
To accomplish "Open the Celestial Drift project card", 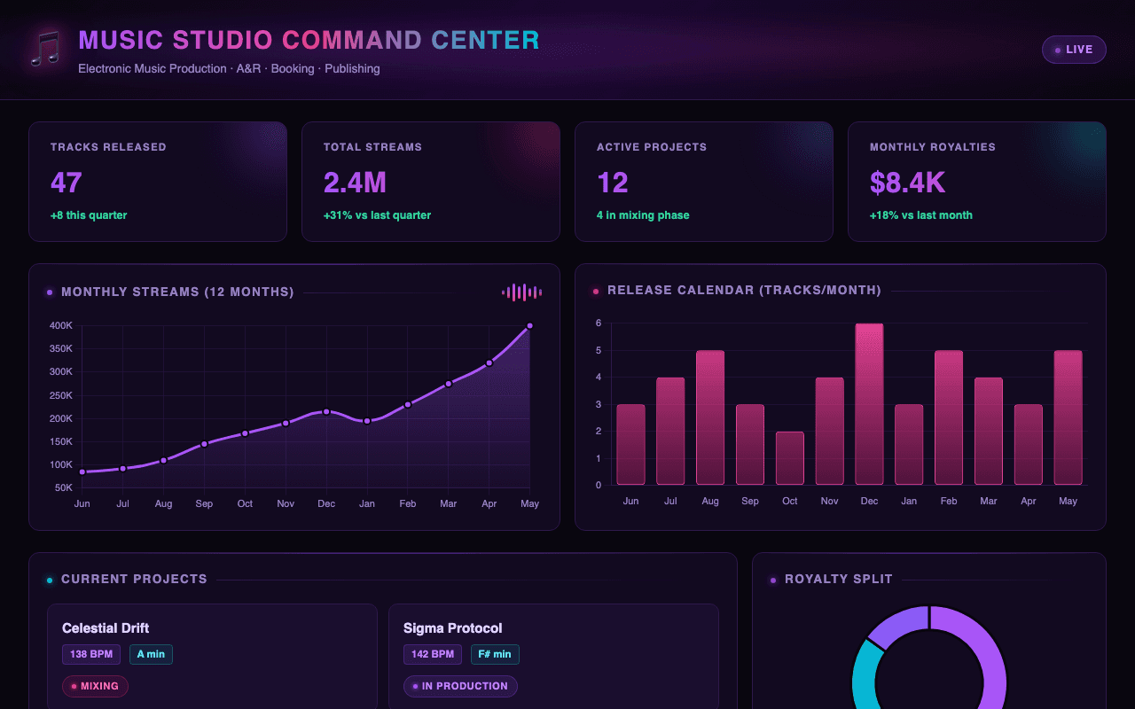I will [212, 657].
